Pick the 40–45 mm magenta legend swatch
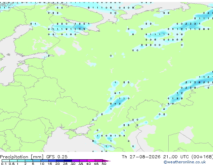The image size is (213, 165). tap(91, 161)
